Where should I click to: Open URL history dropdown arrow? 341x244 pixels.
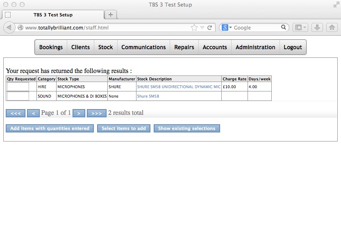pyautogui.click(x=202, y=28)
